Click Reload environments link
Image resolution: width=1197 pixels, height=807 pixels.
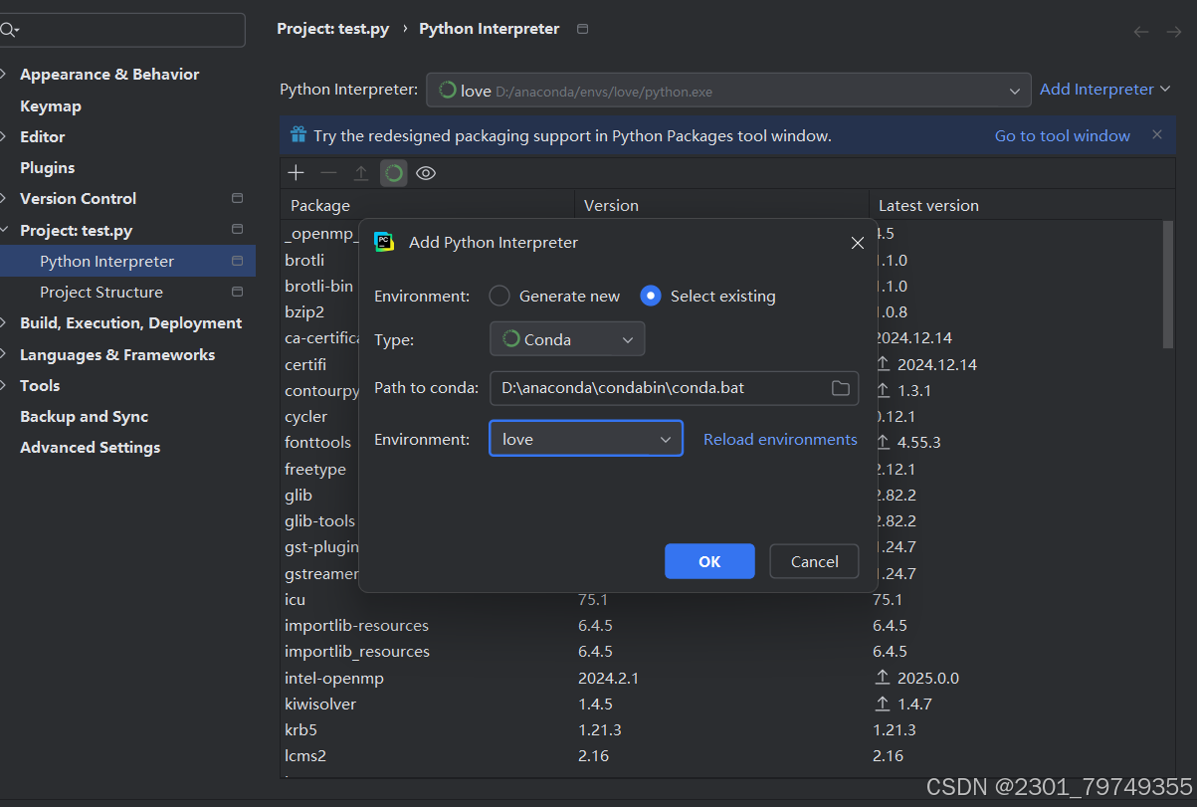click(x=780, y=439)
